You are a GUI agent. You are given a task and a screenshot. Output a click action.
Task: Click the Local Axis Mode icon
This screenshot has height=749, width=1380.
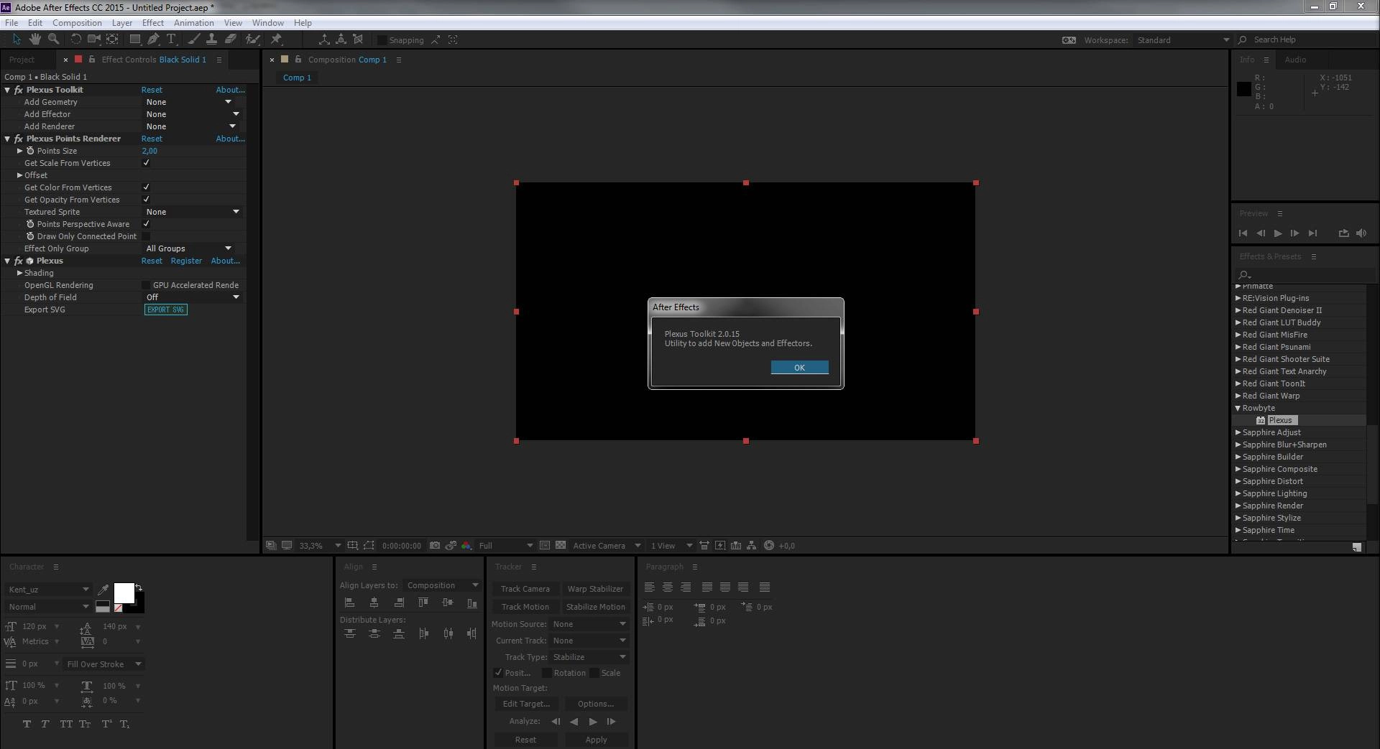pos(324,39)
